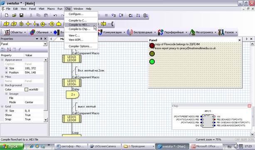Select the Delay icon in the flowchart toolbar
The image size is (255, 150).
59,24
